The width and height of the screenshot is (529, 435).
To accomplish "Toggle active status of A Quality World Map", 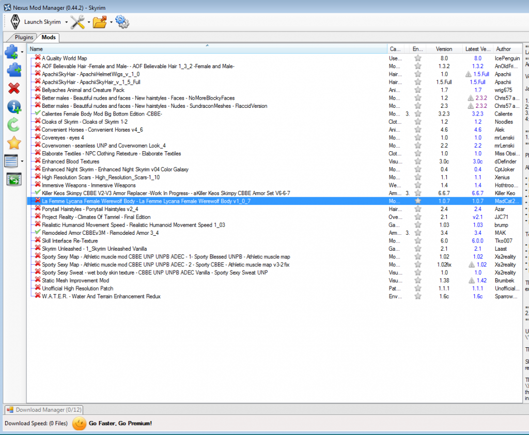I will tap(38, 58).
